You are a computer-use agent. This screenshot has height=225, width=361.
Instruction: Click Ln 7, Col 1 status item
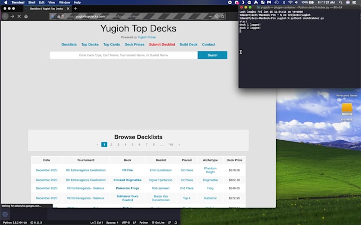point(97,223)
